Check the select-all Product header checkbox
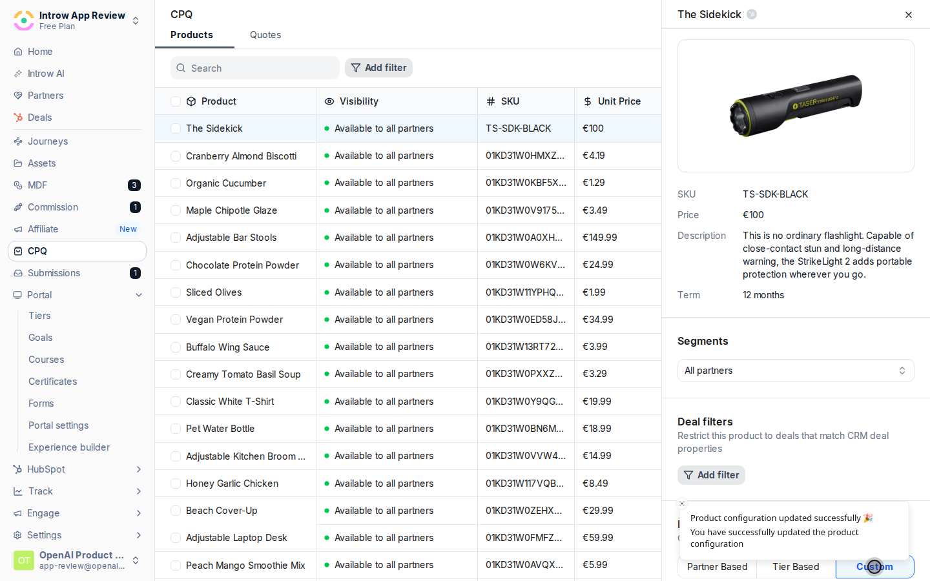 176,101
